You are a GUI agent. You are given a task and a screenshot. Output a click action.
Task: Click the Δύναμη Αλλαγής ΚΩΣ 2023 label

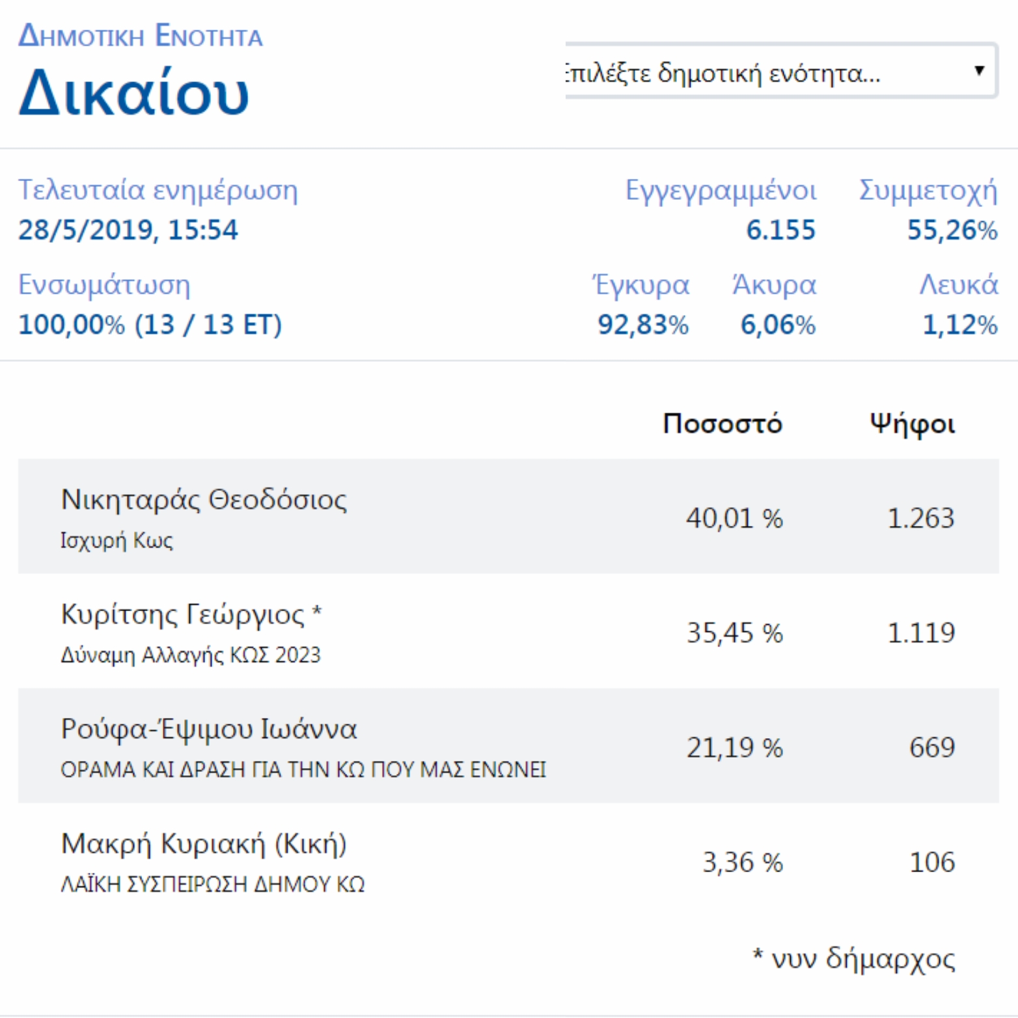point(191,655)
